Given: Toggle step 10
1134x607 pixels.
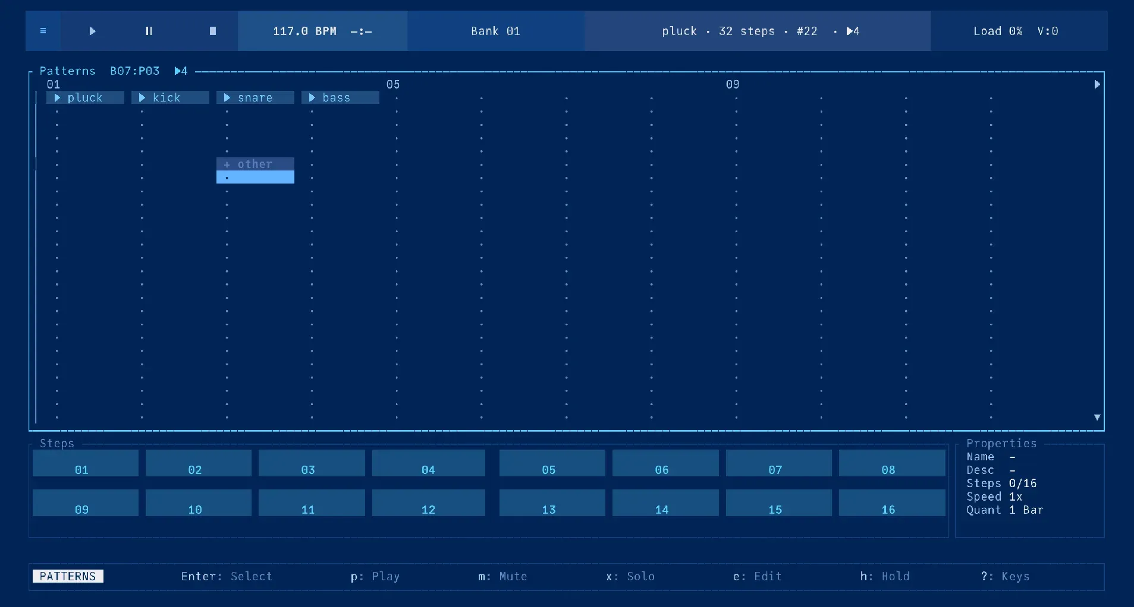Looking at the screenshot, I should [x=199, y=502].
